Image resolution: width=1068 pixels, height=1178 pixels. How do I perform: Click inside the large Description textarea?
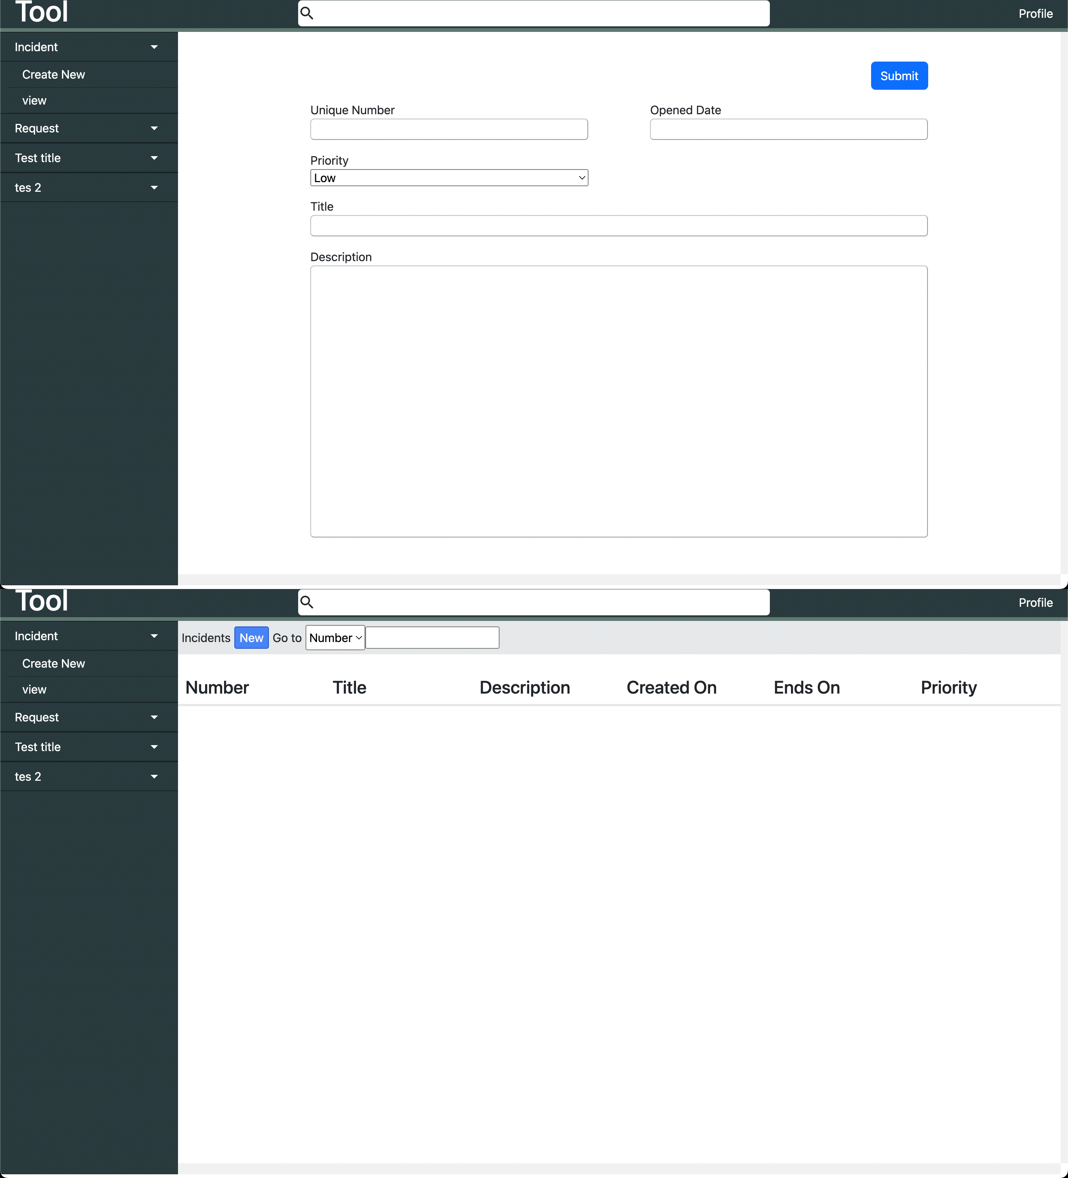618,401
